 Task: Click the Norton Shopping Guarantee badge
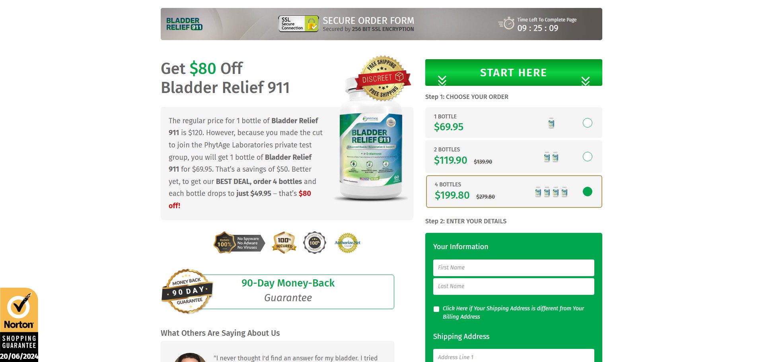click(19, 325)
